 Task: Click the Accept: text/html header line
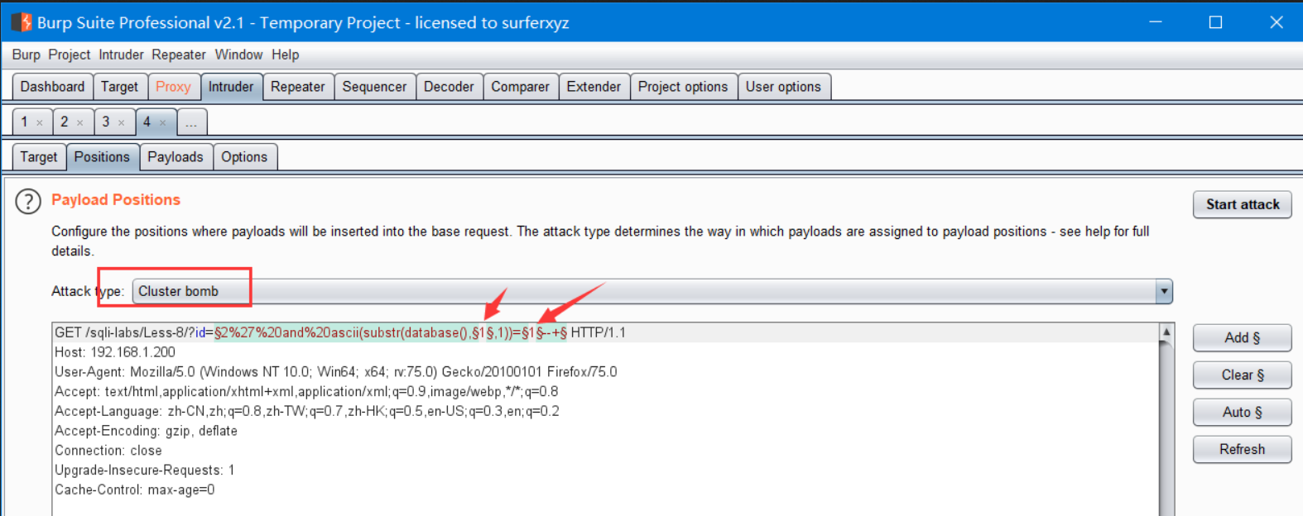point(306,392)
